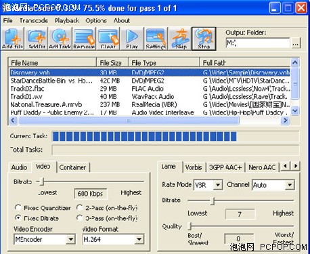Switch to the Audio tab

tap(20, 167)
